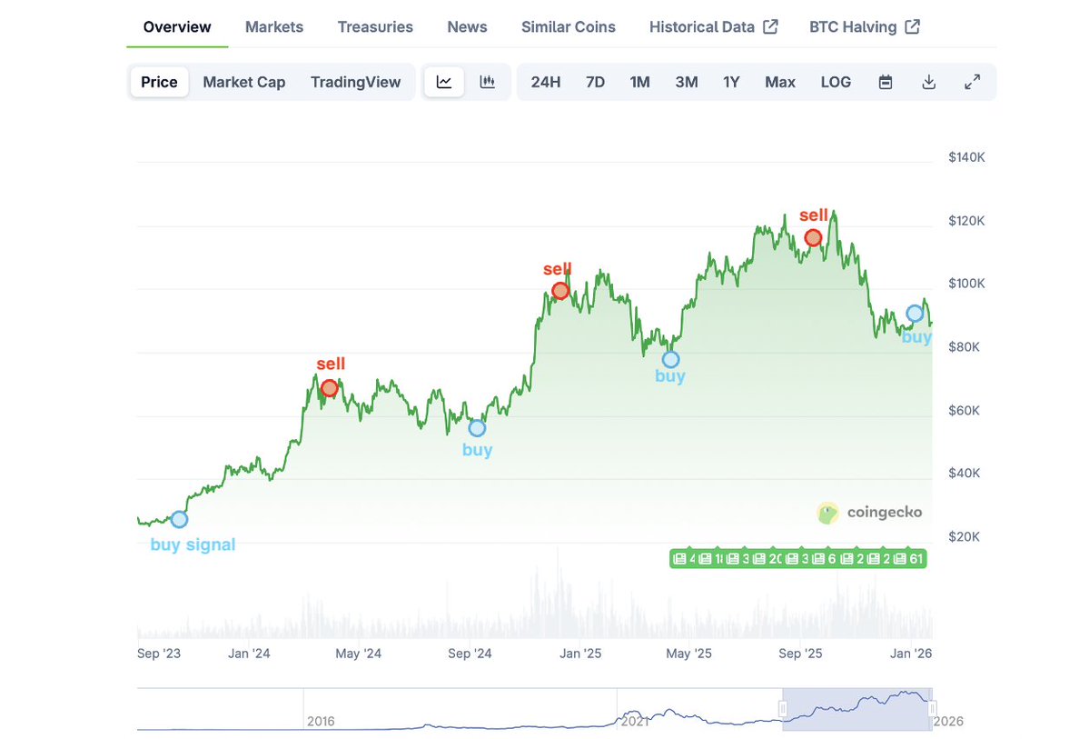Viewport: 1089px width, 739px height.
Task: Switch chart to Market Cap mode
Action: point(243,82)
